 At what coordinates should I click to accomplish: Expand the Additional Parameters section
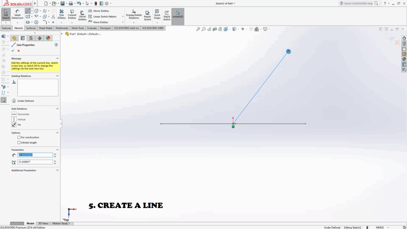click(57, 170)
